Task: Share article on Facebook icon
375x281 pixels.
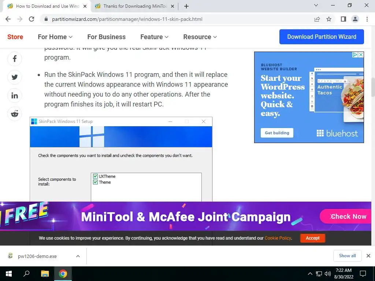Action: point(15,59)
